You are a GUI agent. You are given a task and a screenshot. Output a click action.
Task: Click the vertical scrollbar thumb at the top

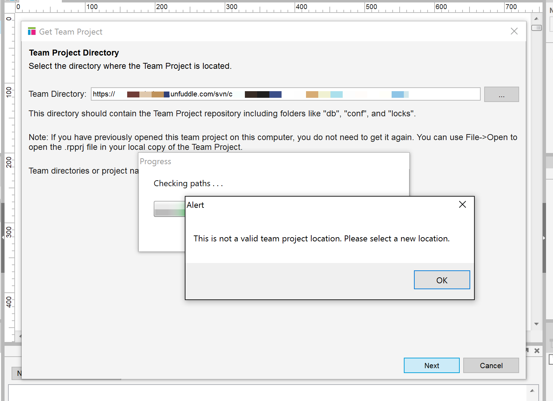coord(537,28)
